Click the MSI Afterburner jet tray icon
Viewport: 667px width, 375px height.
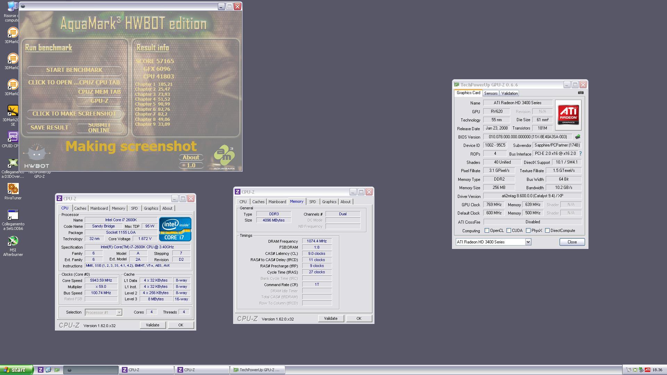click(x=628, y=370)
